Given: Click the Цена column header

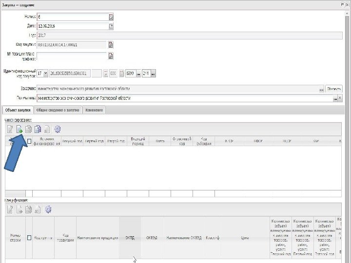Looking at the screenshot, I should point(245,238).
